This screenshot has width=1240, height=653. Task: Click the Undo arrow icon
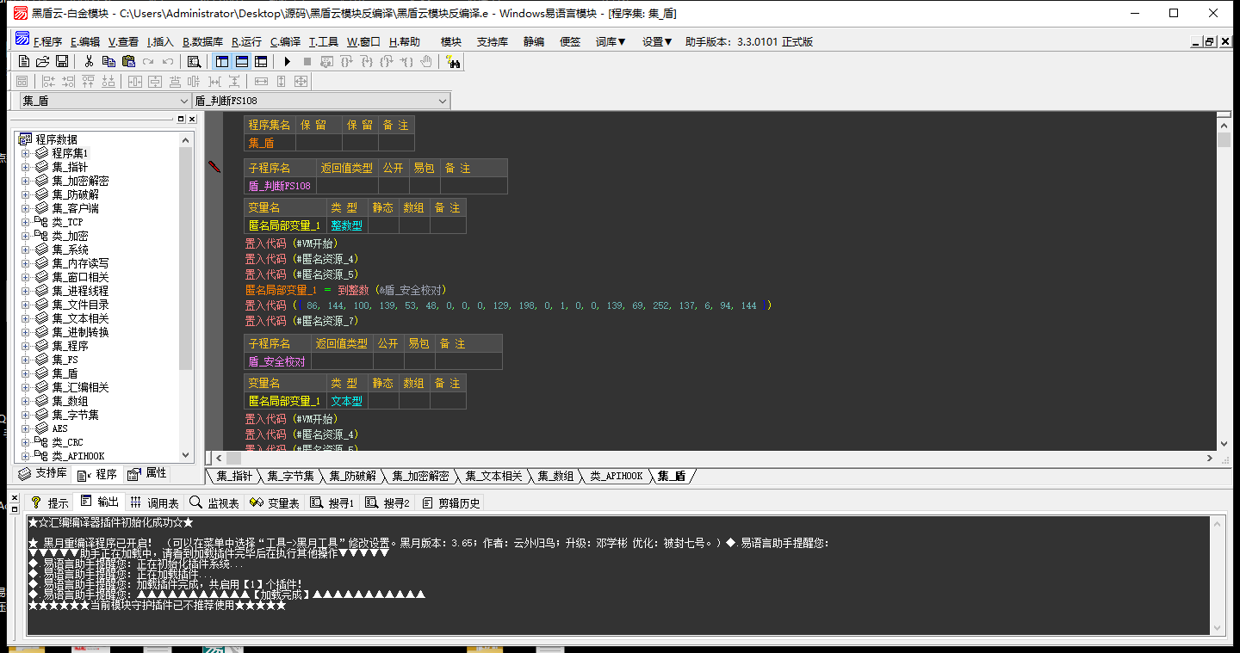[168, 62]
